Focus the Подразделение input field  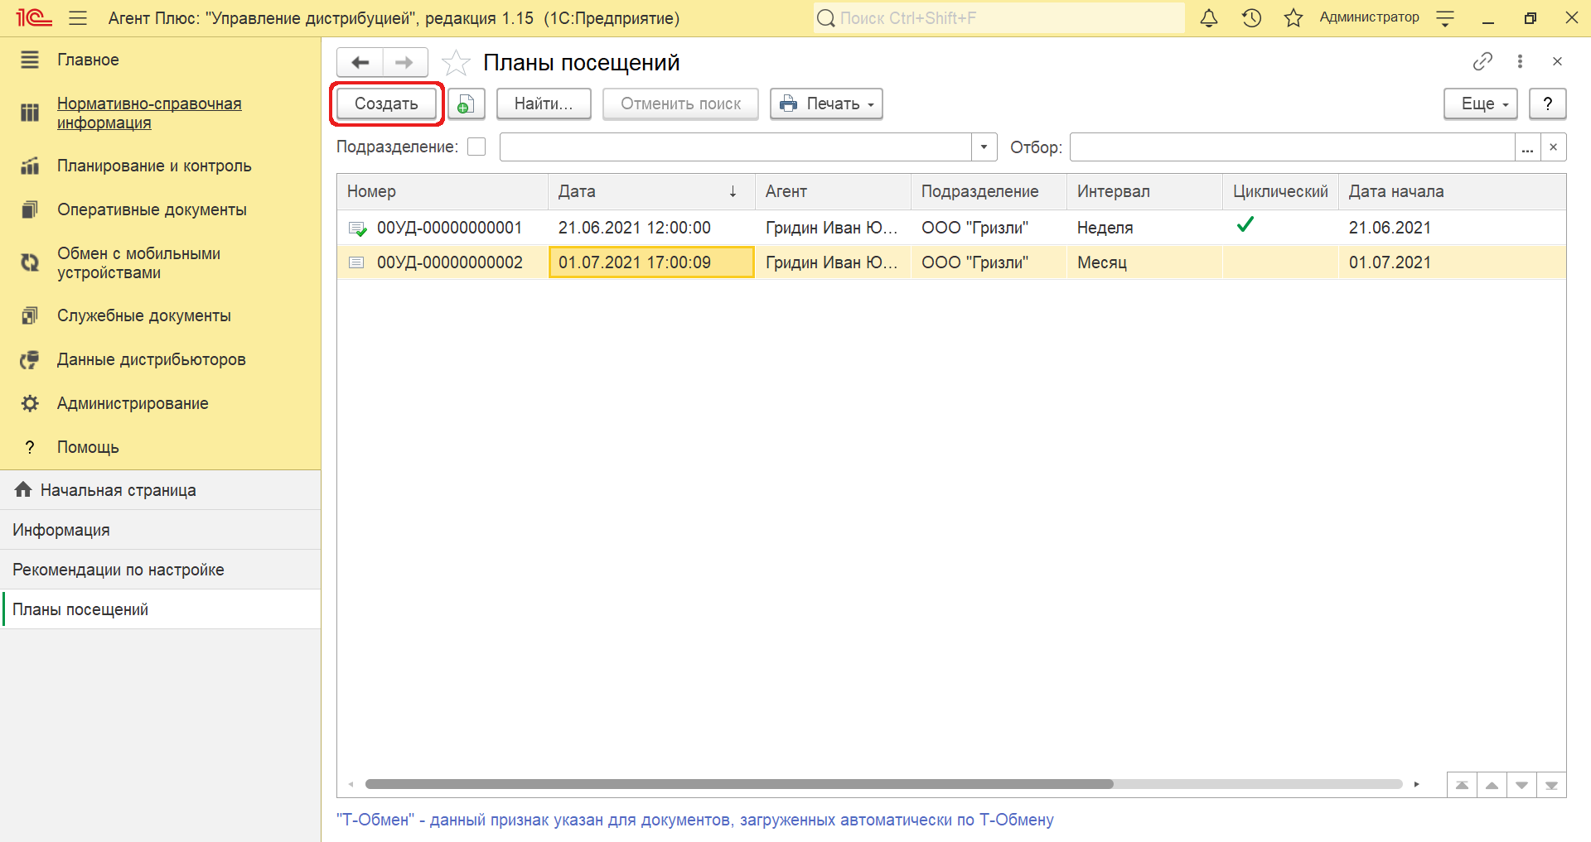click(x=736, y=147)
